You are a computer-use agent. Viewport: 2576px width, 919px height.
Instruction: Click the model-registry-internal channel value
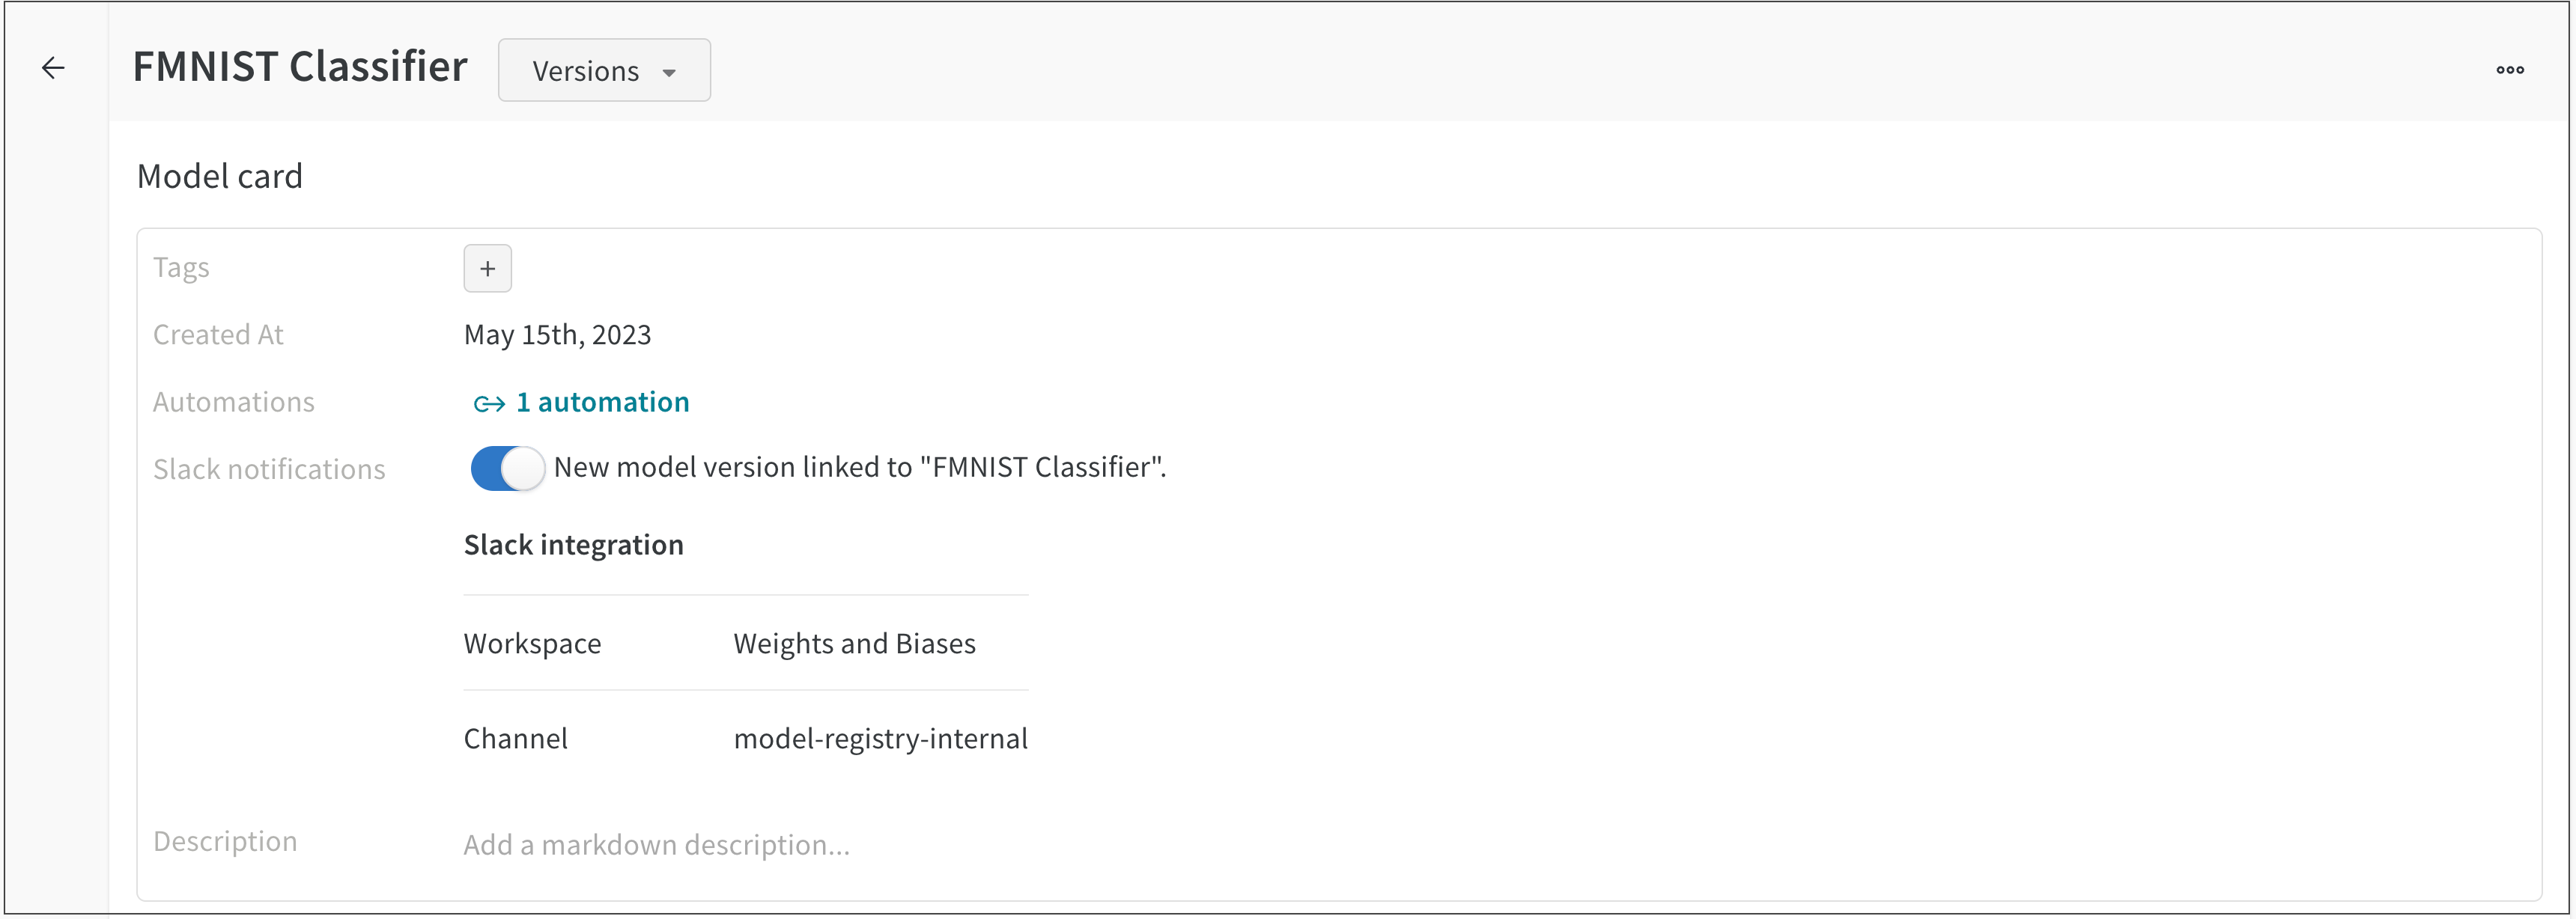pos(881,738)
